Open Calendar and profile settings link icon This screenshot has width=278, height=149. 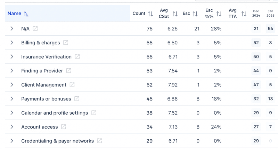(x=94, y=113)
